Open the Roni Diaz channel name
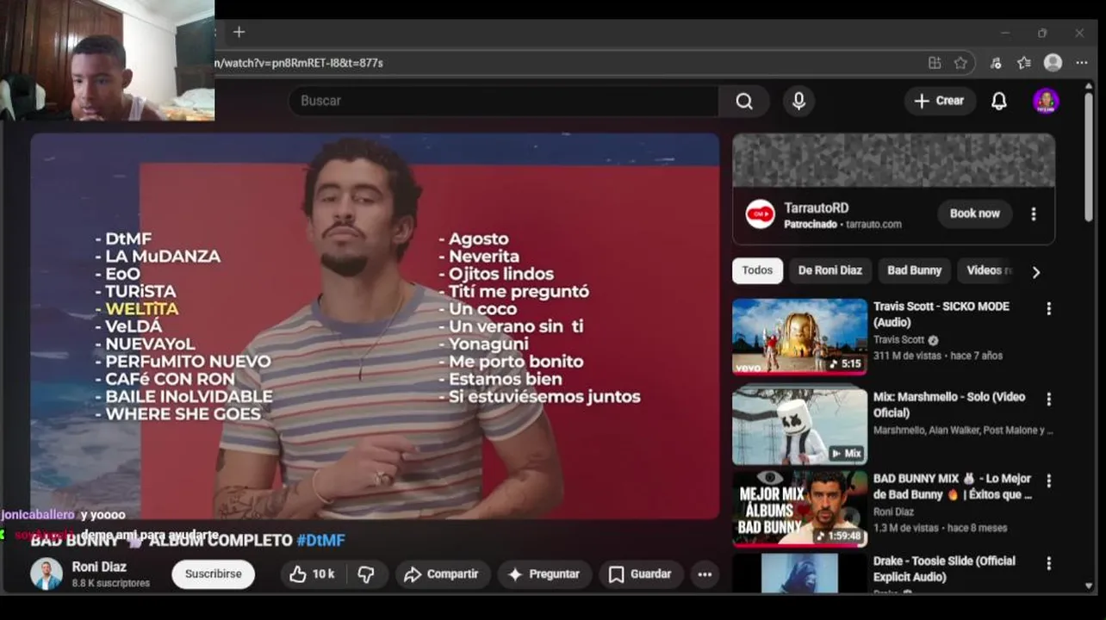The width and height of the screenshot is (1106, 620). coord(99,567)
